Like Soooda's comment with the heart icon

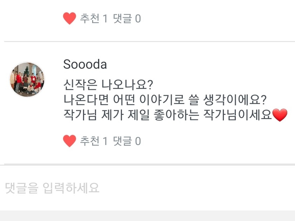(69, 141)
